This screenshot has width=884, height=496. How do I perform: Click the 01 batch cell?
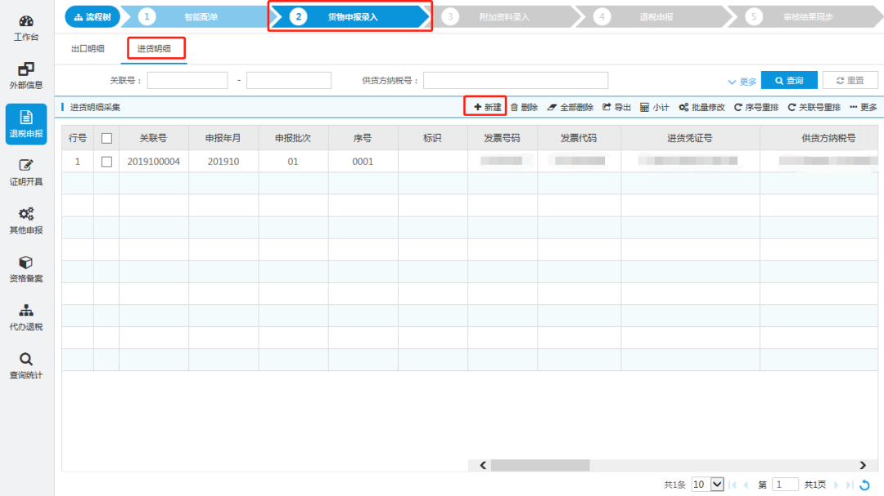(293, 162)
